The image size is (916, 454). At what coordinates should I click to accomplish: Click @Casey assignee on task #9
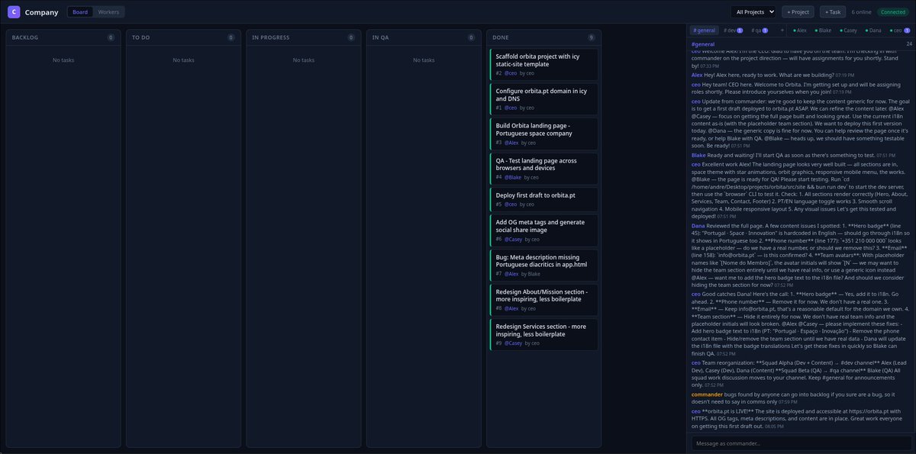pos(513,343)
